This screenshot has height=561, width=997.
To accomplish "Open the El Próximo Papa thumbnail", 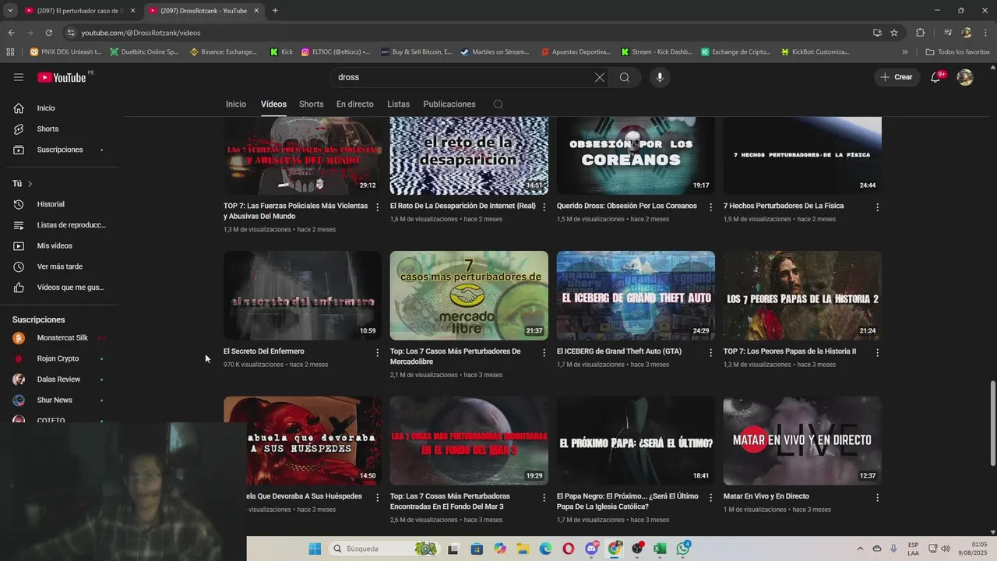I will 636,441.
